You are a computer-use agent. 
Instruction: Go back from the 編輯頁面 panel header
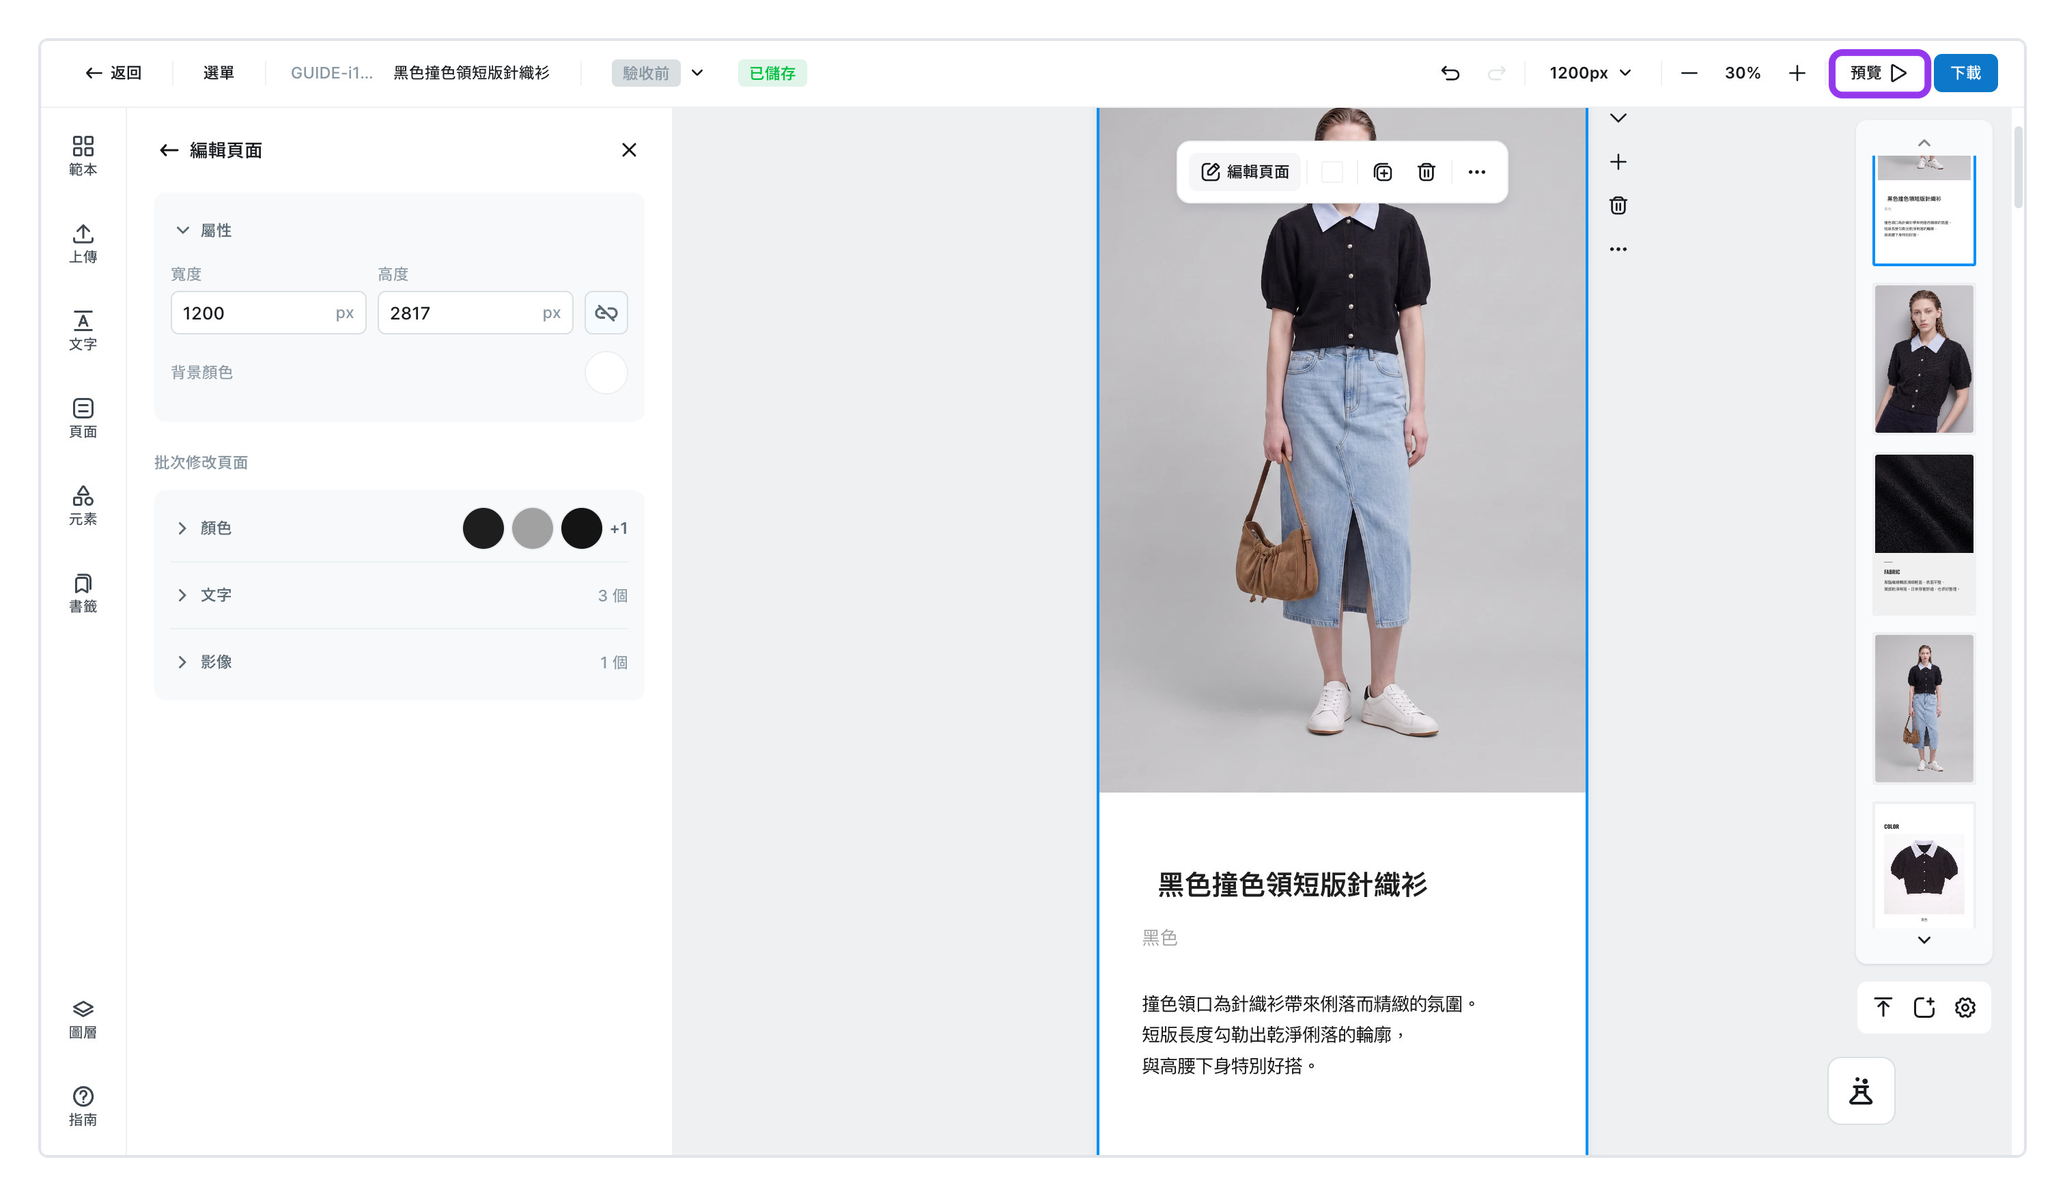(x=169, y=150)
